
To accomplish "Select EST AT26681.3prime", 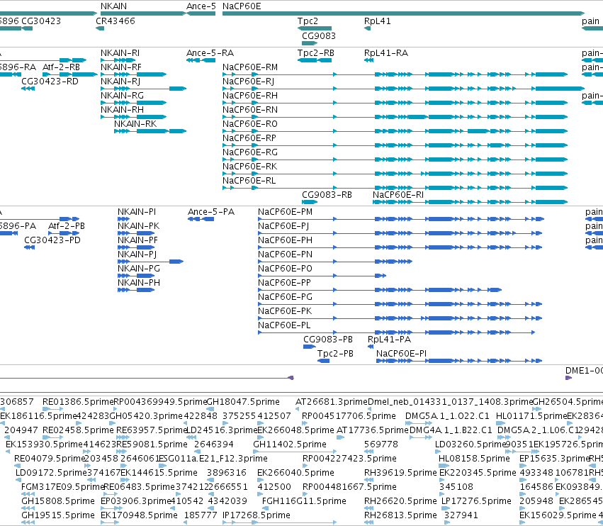I will click(332, 402).
